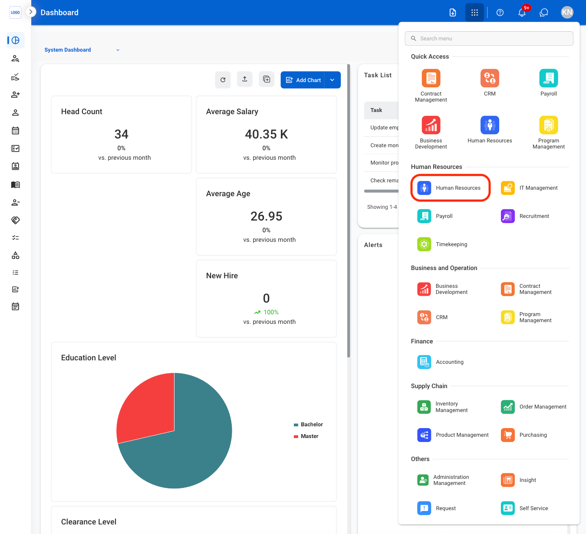Screen dimensions: 586x534
Task: Open the employee search sidebar icon
Action: click(x=15, y=59)
